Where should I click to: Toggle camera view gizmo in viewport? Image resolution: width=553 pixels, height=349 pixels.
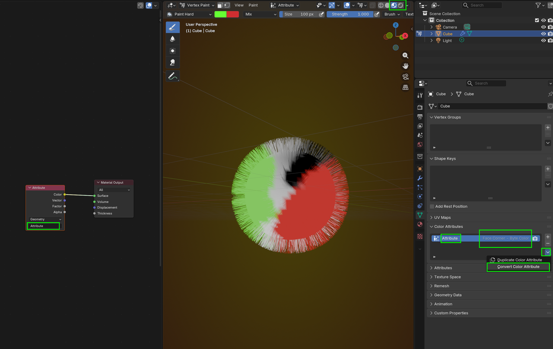click(405, 77)
